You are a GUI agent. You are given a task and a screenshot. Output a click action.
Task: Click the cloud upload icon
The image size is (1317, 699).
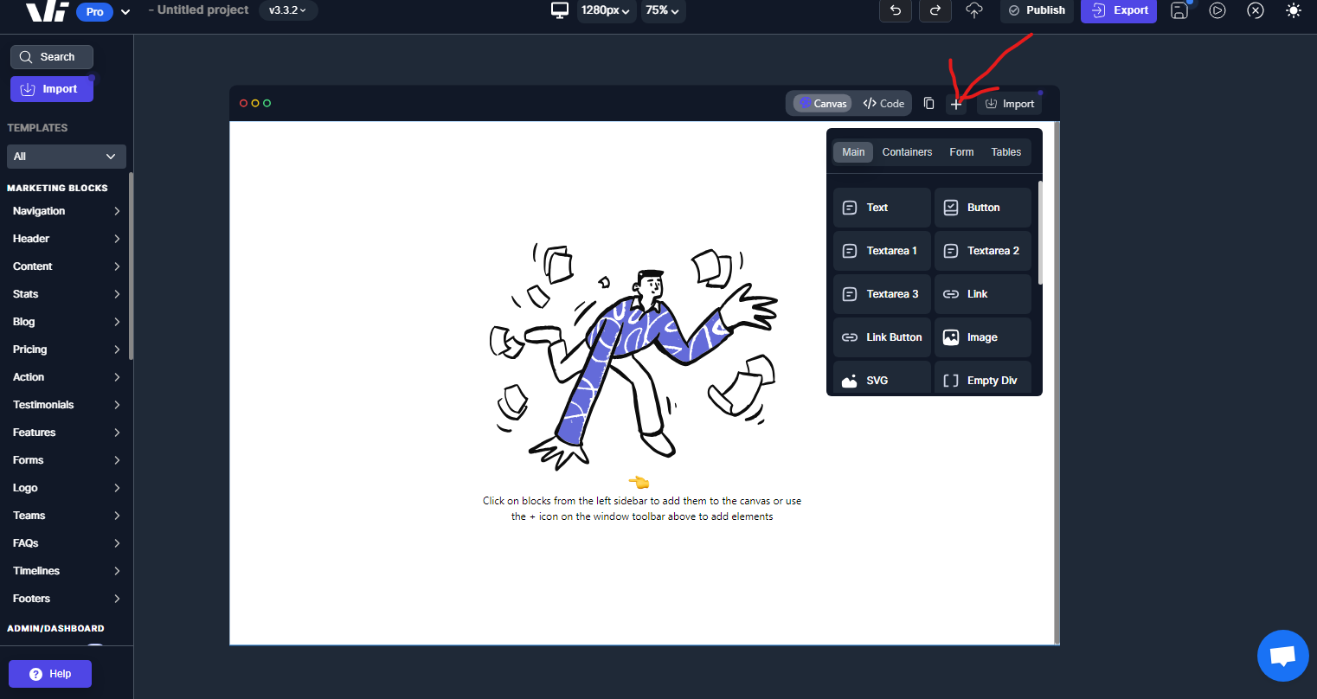point(974,10)
